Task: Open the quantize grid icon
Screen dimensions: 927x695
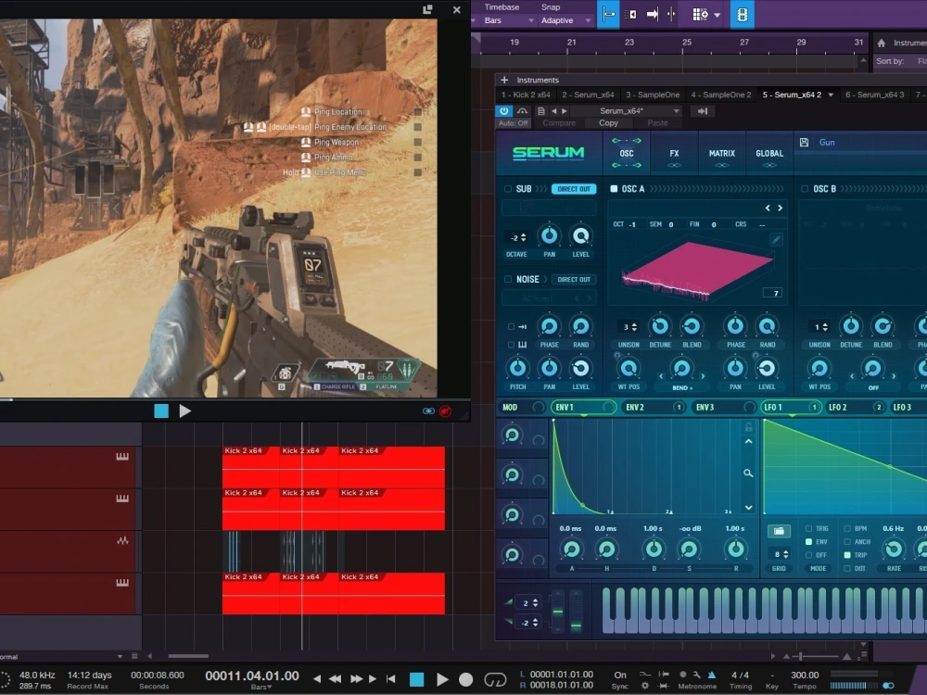Action: (700, 14)
